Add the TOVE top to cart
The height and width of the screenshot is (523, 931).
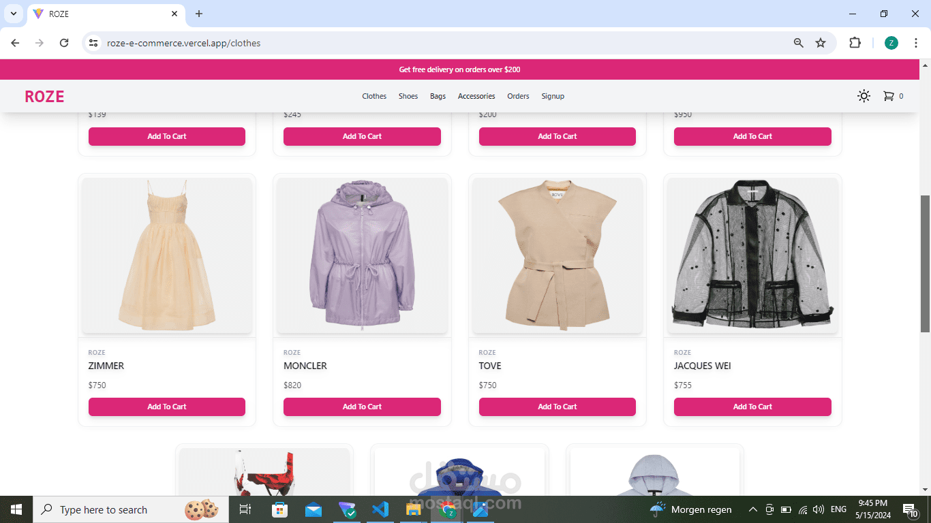click(x=558, y=407)
